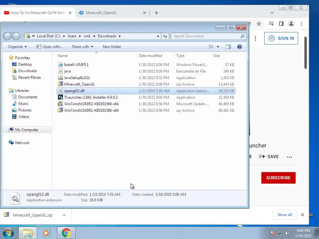Screen dimensions: 319x239
Task: Open Chrome profile avatar
Action: 291,24
